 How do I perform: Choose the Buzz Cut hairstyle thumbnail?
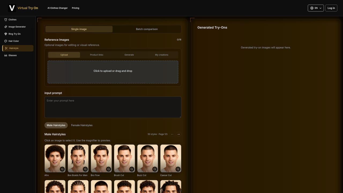pyautogui.click(x=148, y=158)
